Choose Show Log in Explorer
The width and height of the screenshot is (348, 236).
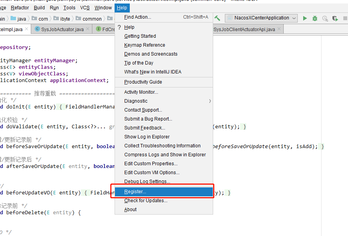164,137
